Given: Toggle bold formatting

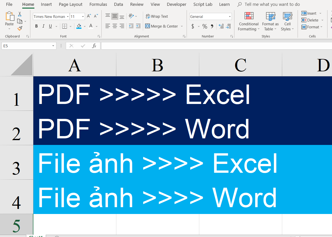Looking at the screenshot, I should (36, 26).
